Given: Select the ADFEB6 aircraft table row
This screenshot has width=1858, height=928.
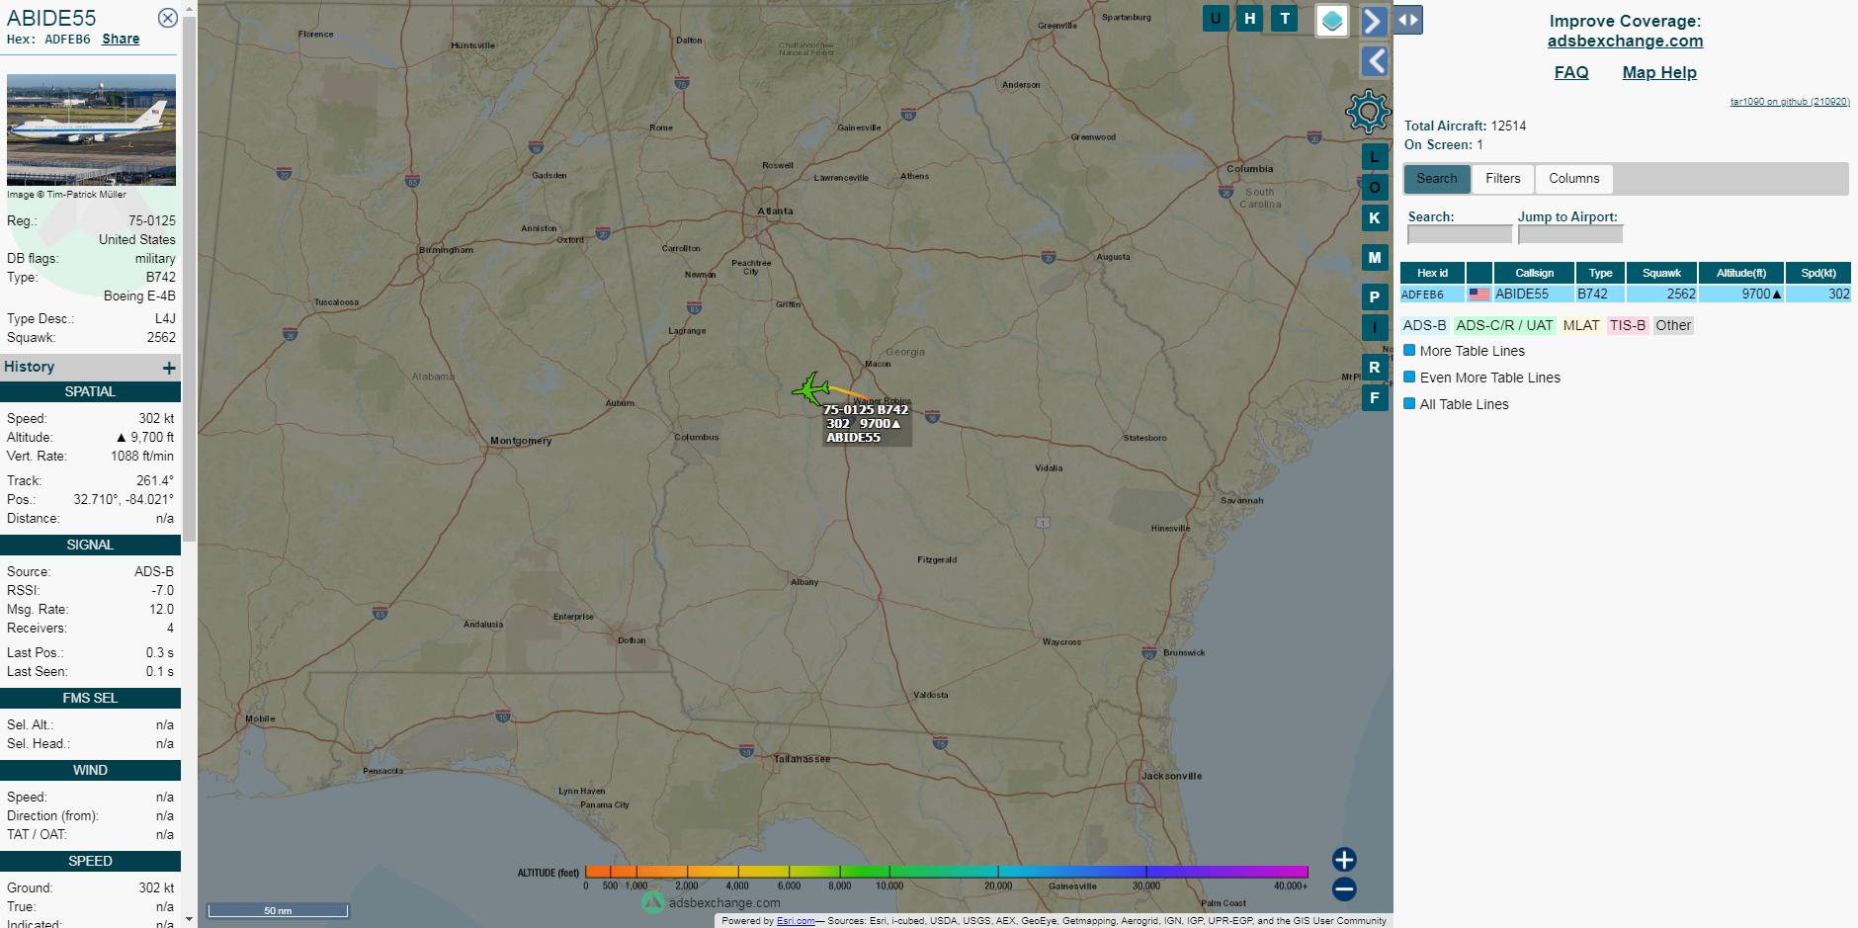Looking at the screenshot, I should pyautogui.click(x=1626, y=294).
